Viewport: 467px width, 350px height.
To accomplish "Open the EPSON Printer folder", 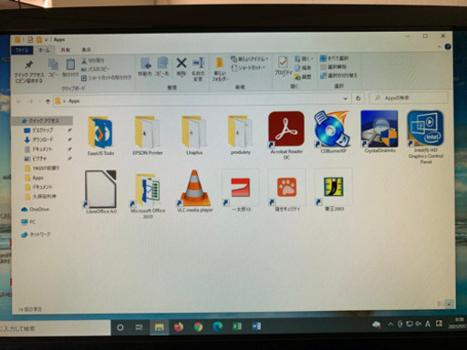I will point(148,137).
